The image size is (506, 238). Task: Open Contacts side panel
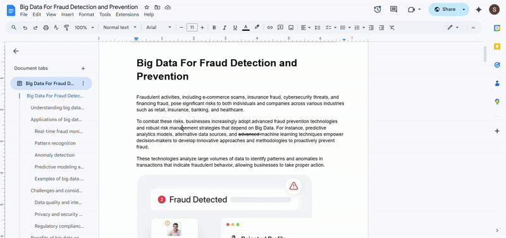pyautogui.click(x=497, y=83)
